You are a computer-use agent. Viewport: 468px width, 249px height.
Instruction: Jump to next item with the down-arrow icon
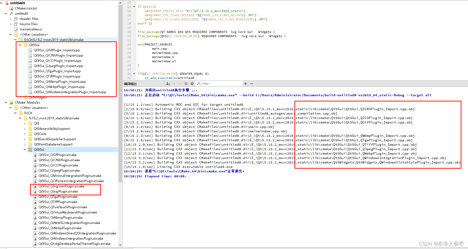pos(180,83)
